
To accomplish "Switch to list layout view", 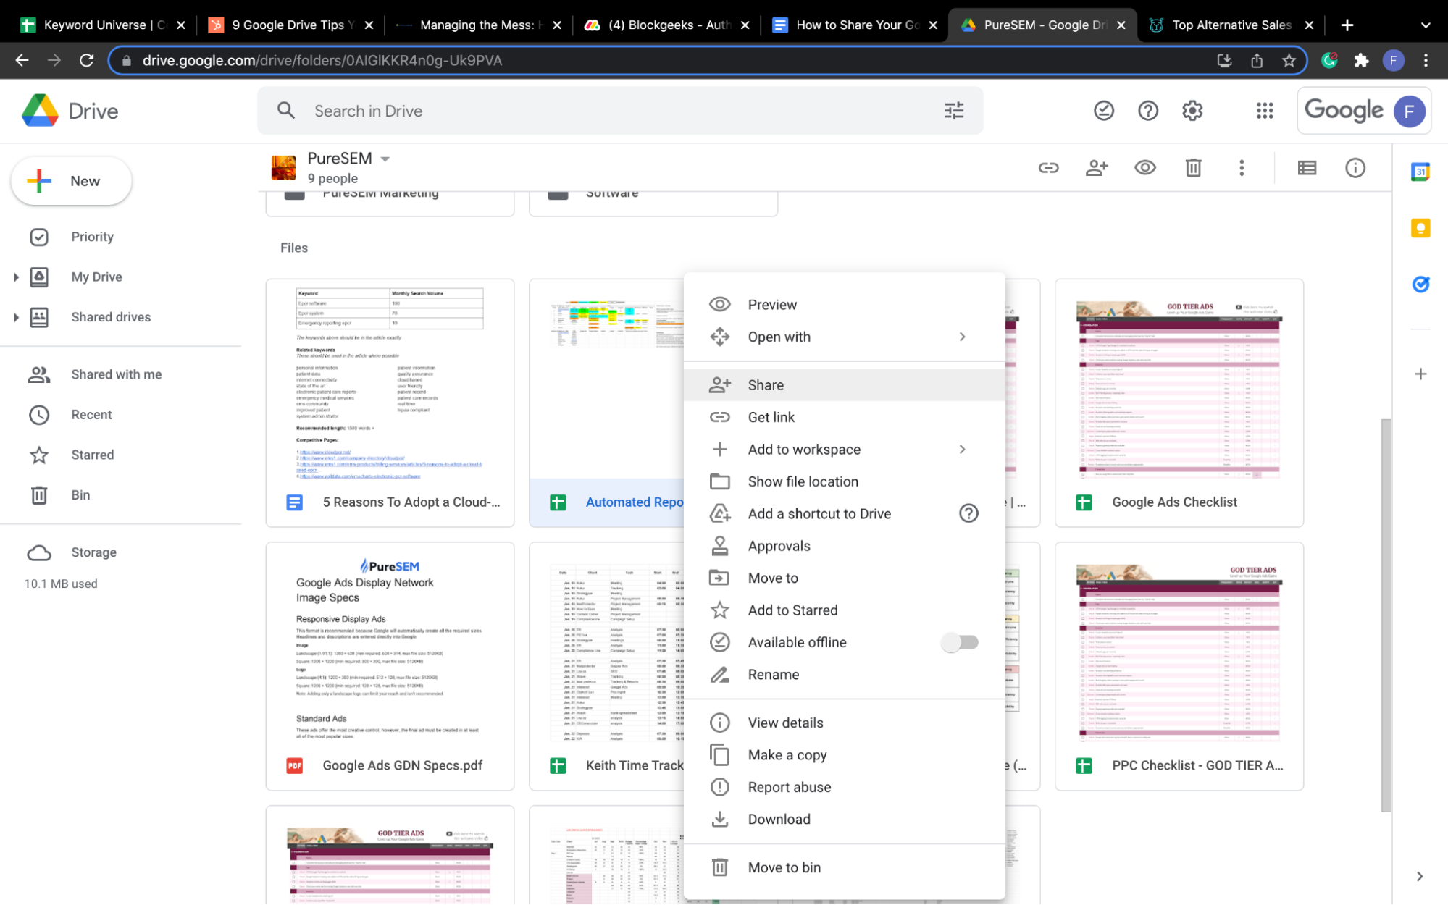I will click(x=1307, y=168).
